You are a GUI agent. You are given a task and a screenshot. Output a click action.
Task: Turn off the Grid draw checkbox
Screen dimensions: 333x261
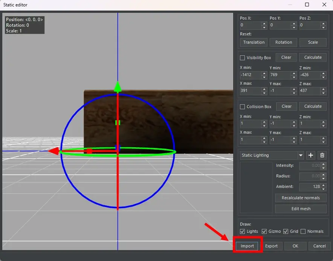(x=286, y=231)
